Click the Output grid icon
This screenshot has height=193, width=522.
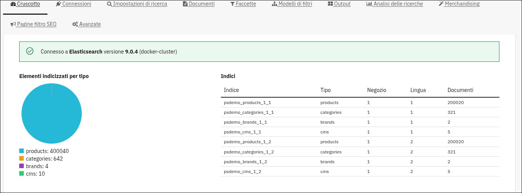pyautogui.click(x=331, y=4)
